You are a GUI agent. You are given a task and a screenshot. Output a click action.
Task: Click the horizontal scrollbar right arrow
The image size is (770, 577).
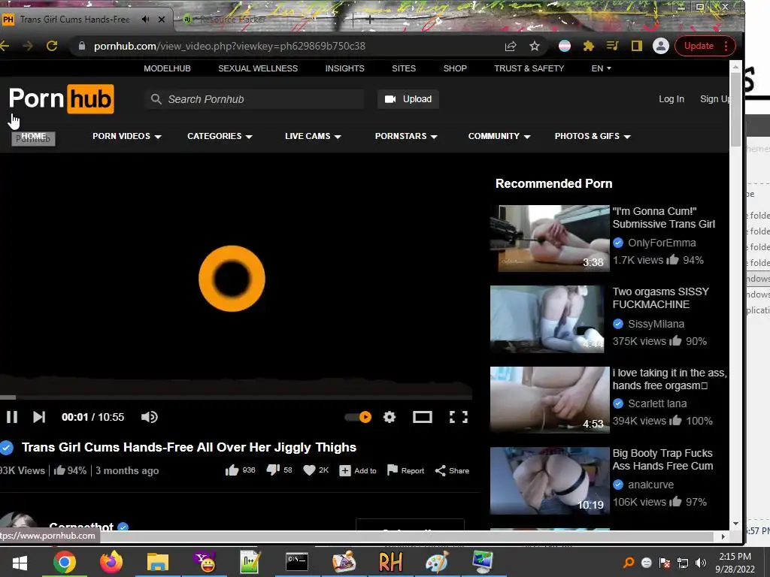(723, 536)
